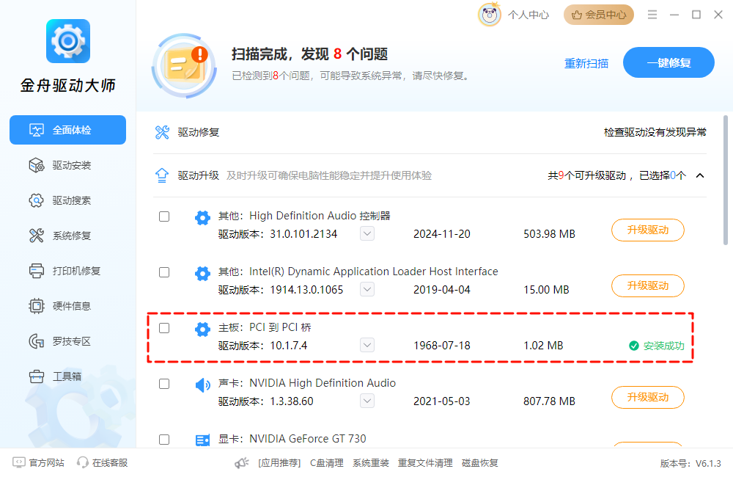Open 在线客服 link
The width and height of the screenshot is (733, 477).
click(110, 462)
